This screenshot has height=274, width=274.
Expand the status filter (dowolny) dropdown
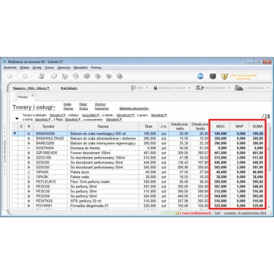point(58,115)
